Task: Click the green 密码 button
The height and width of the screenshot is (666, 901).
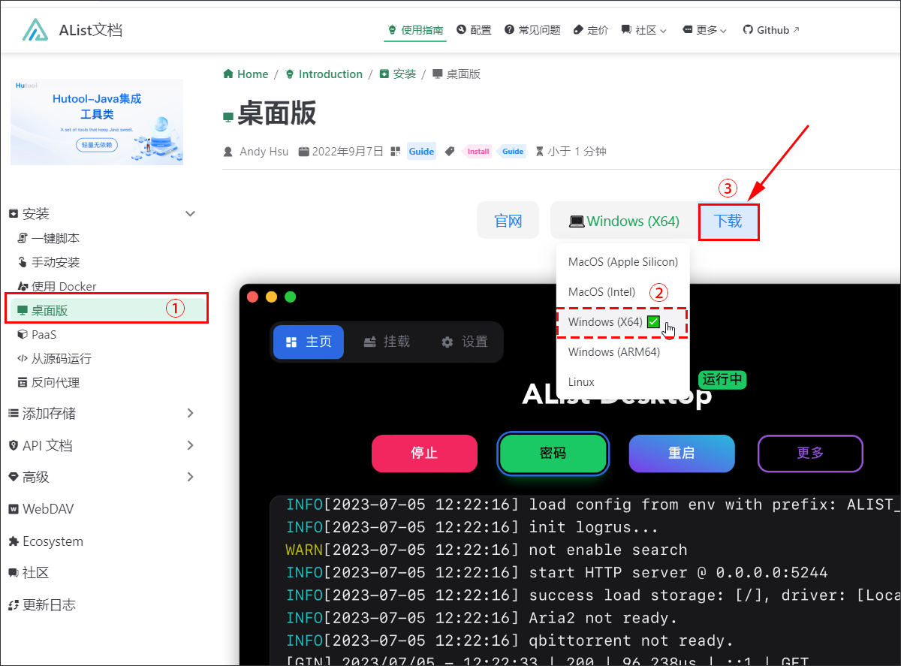Action: pyautogui.click(x=553, y=454)
